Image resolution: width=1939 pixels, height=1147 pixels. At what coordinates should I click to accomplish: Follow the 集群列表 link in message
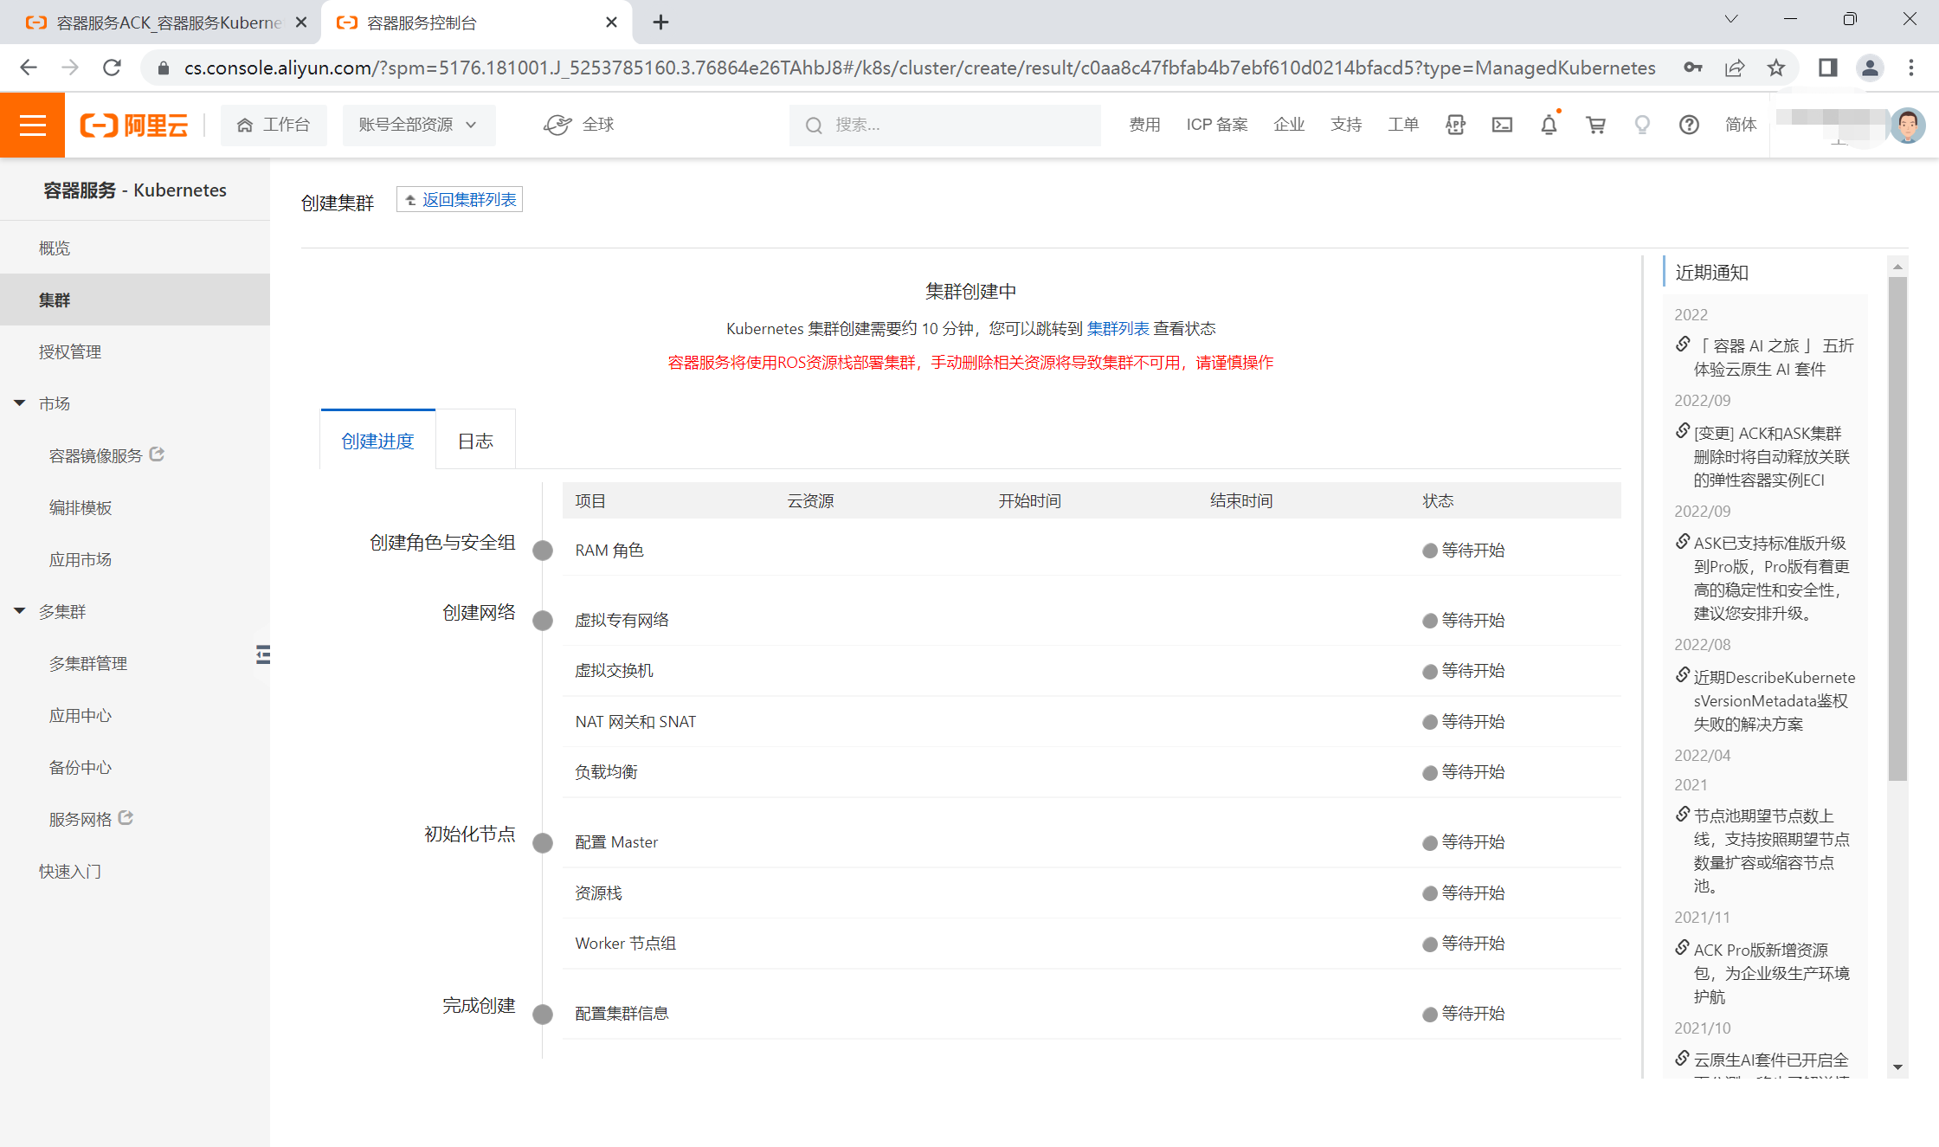[x=1118, y=328]
